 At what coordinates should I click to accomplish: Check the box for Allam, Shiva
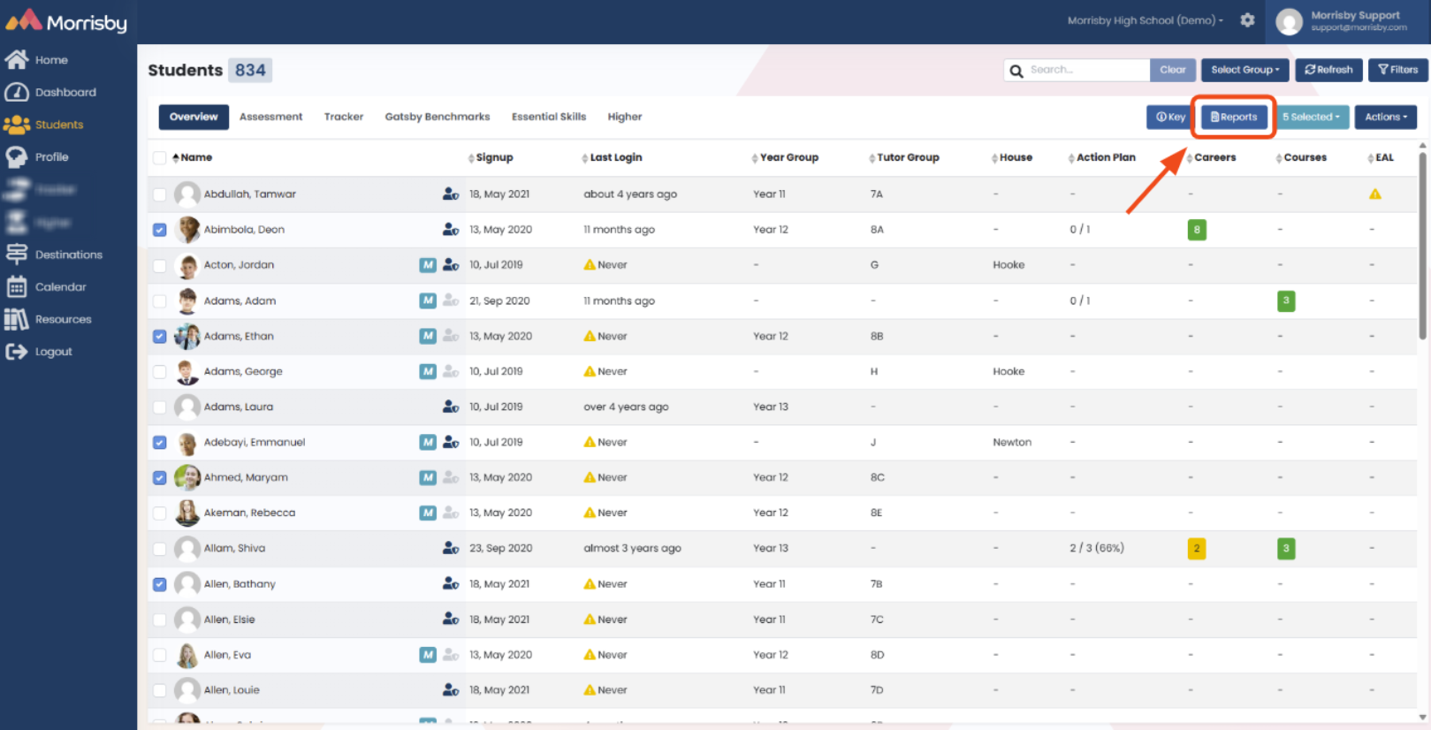tap(159, 549)
